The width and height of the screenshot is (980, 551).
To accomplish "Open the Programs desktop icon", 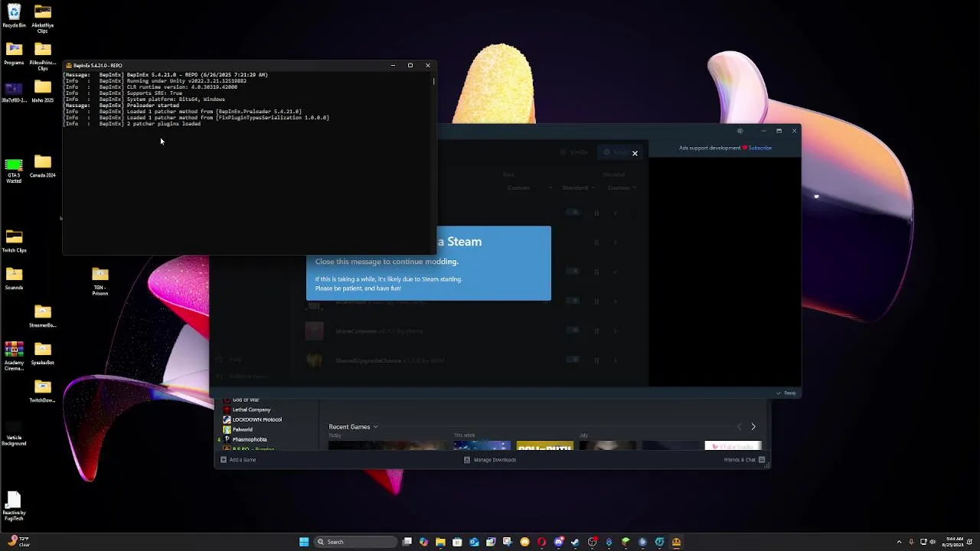I will coord(14,54).
